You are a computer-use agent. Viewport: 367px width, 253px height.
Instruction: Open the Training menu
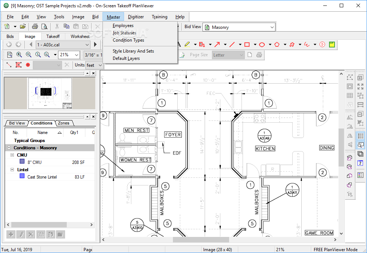pos(159,17)
